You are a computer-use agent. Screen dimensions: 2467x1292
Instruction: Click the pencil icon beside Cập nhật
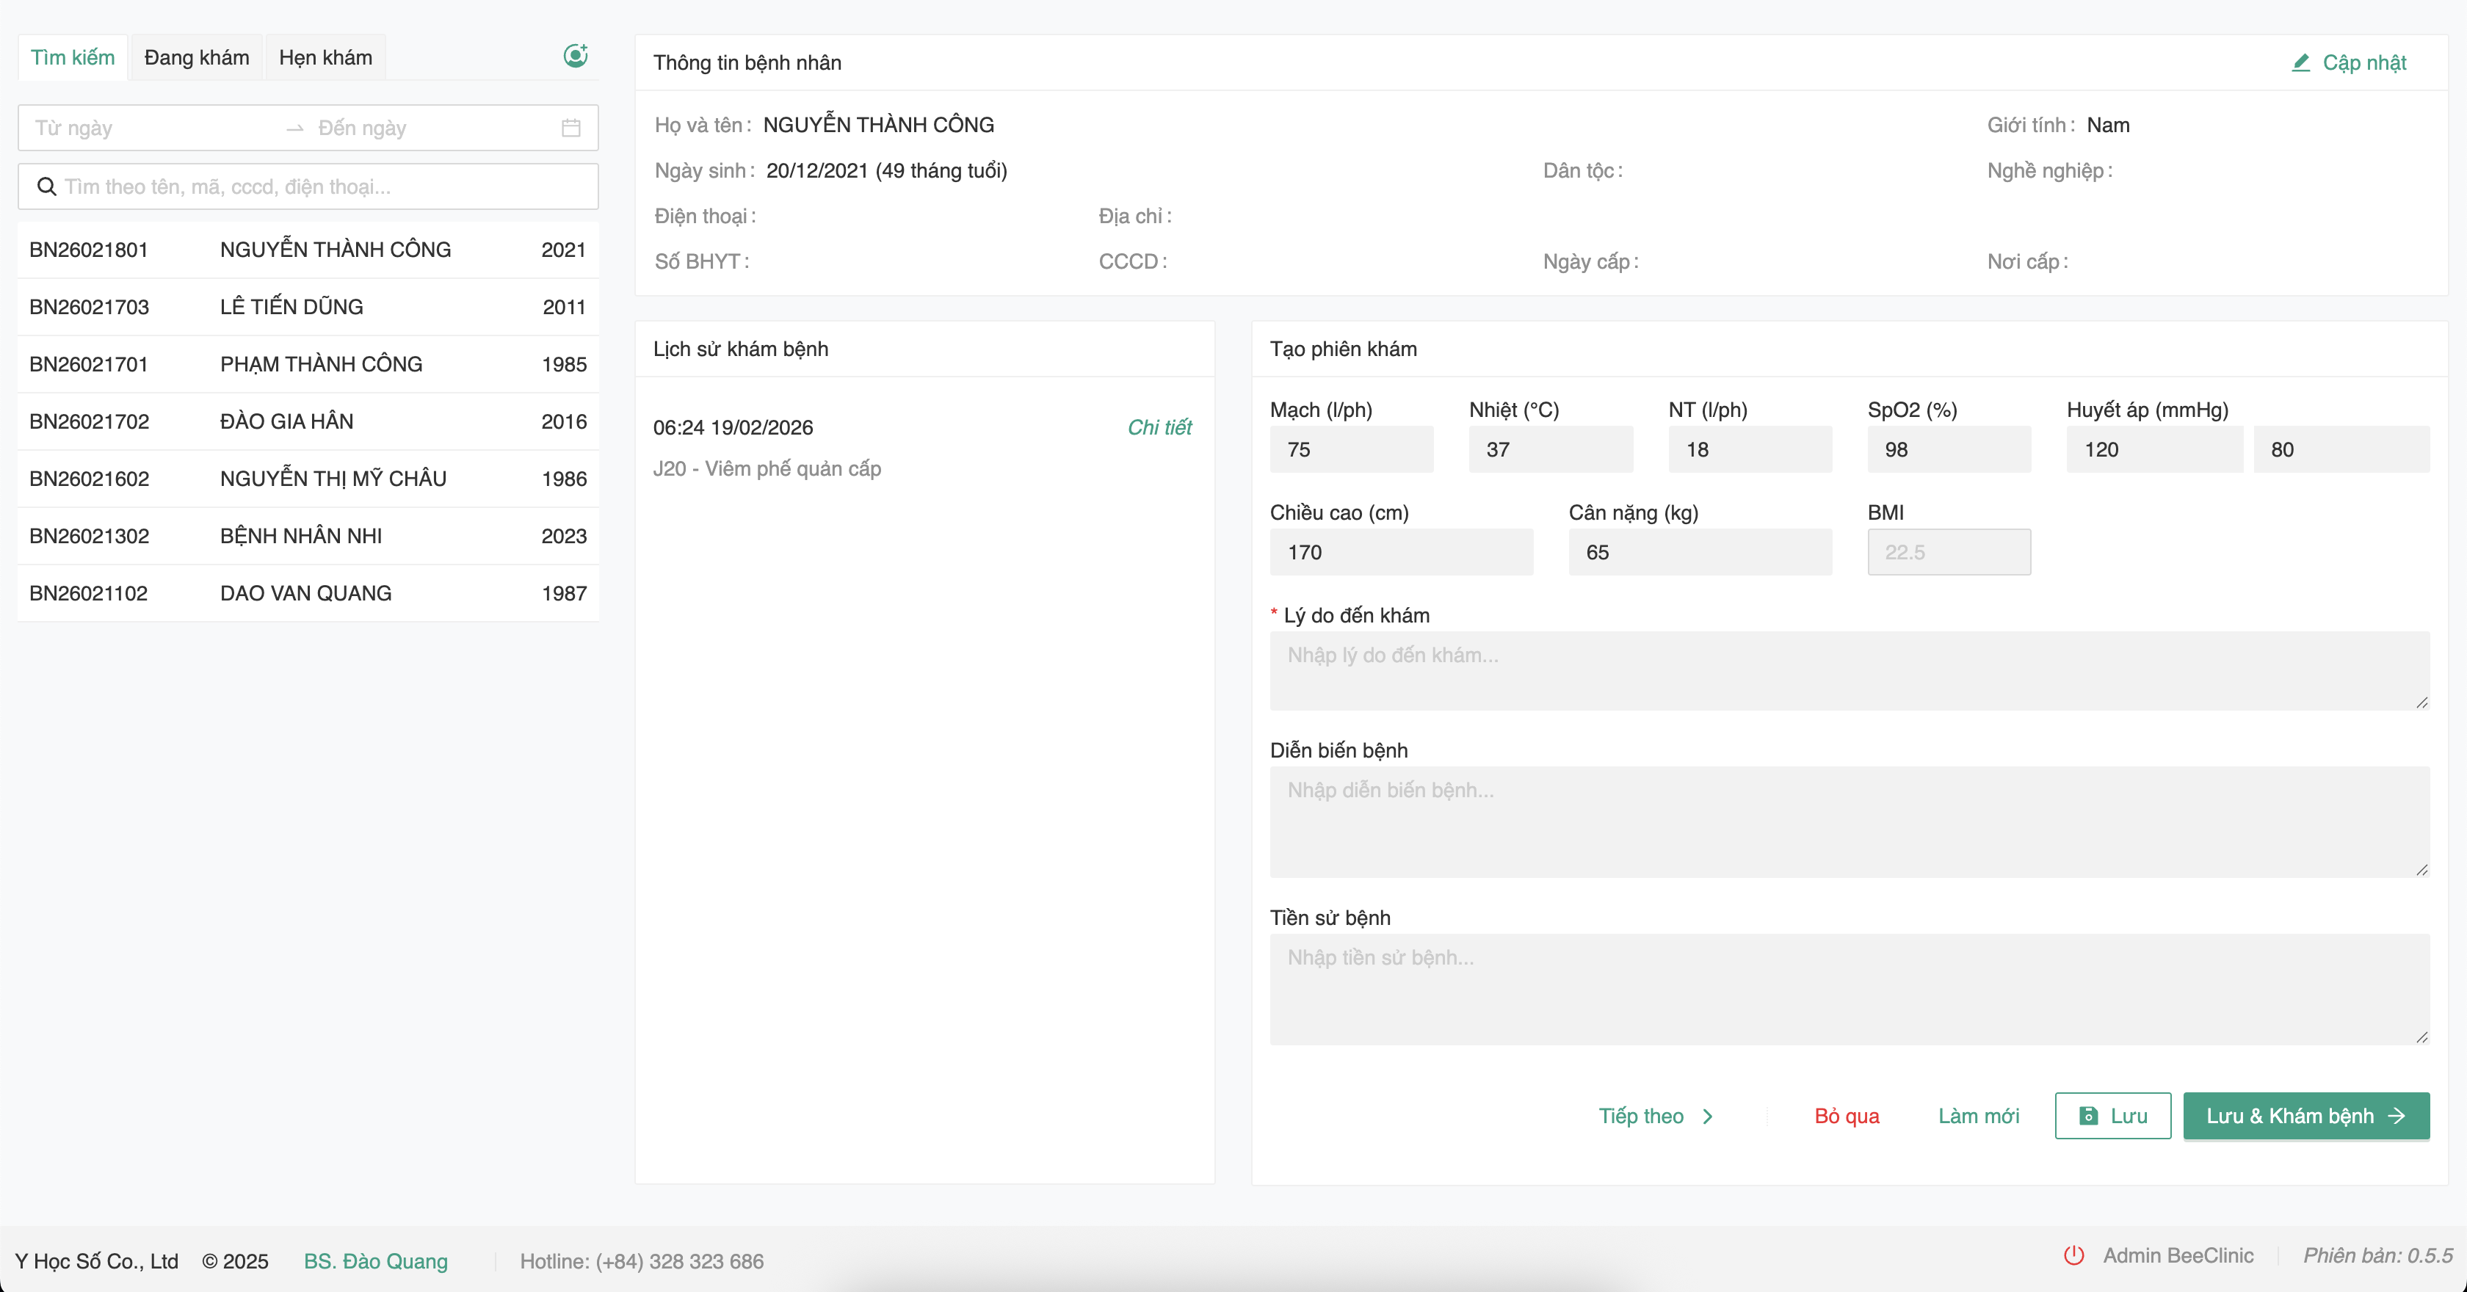pyautogui.click(x=2300, y=63)
